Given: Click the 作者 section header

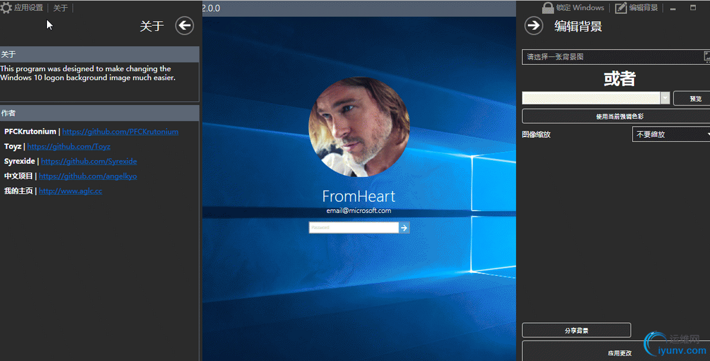Looking at the screenshot, I should pos(100,113).
